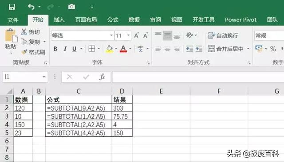284x162 pixels.
Task: Click the insert function fx icon
Action: (x=103, y=77)
